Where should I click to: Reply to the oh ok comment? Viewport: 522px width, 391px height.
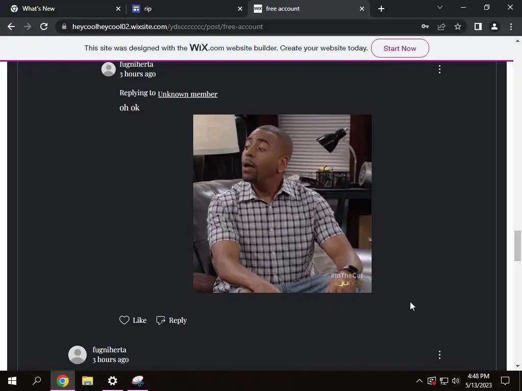coord(171,320)
